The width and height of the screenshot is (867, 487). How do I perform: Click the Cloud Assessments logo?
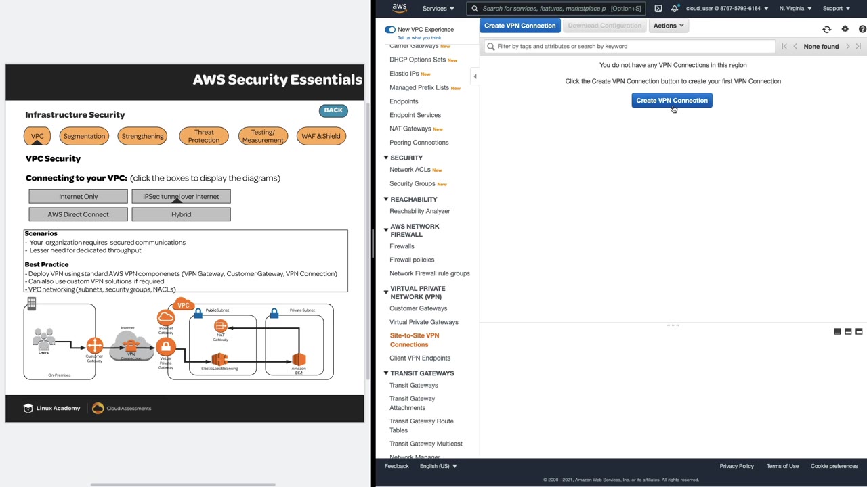pos(122,409)
